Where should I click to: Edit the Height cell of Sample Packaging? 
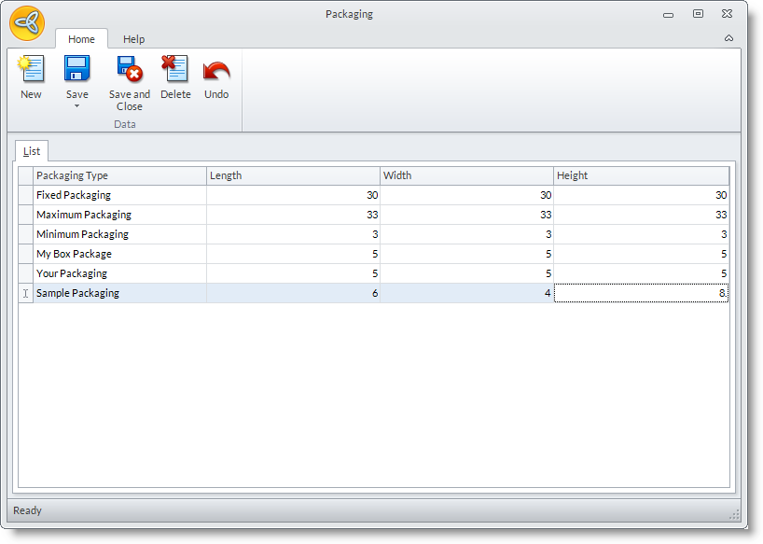[x=641, y=293]
